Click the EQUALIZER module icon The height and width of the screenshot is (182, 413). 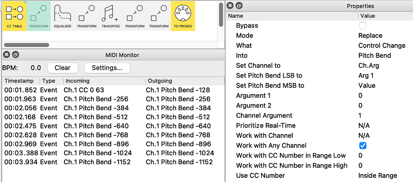(x=62, y=16)
